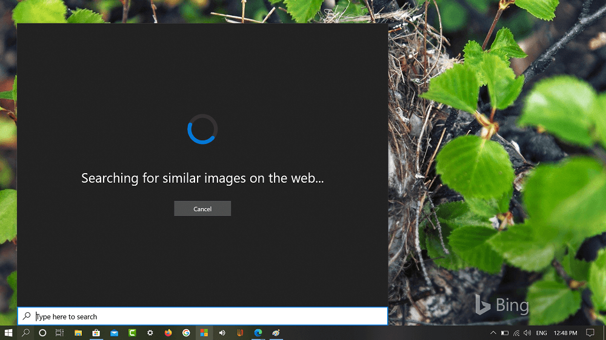Click the taskbar Search magnifier icon
Screen dimensions: 606x340
click(25, 333)
